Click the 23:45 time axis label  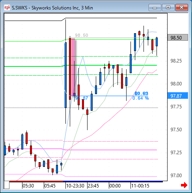[93, 185]
